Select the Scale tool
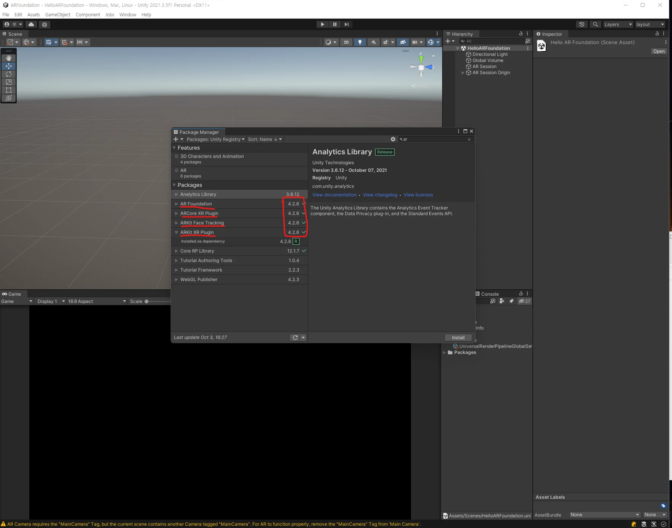The height and width of the screenshot is (528, 672). click(x=9, y=82)
